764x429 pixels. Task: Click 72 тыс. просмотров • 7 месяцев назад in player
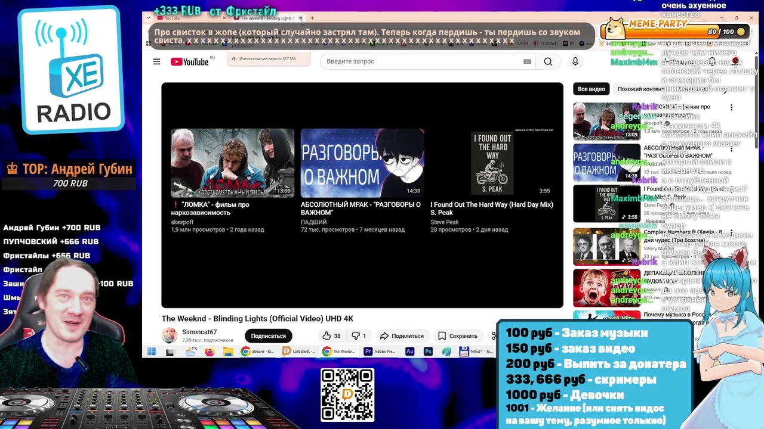[x=353, y=229]
